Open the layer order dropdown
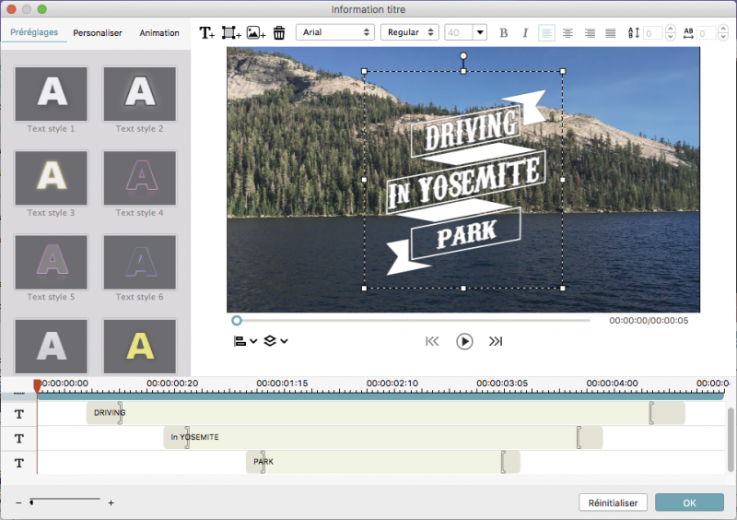Screen dimensions: 737x520 click(275, 341)
